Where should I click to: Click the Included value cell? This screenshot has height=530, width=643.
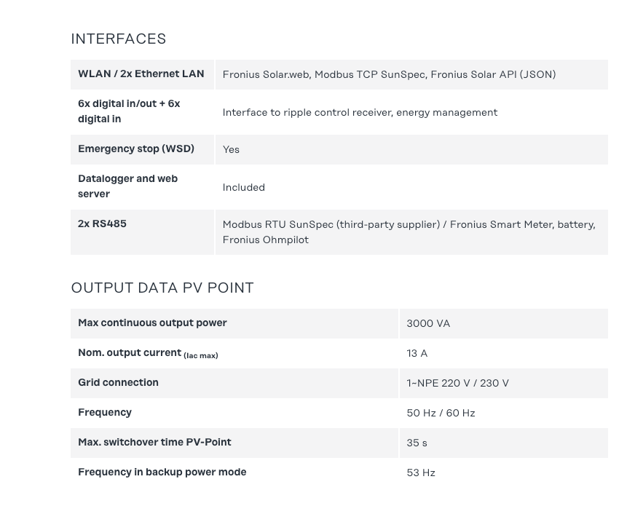[244, 187]
